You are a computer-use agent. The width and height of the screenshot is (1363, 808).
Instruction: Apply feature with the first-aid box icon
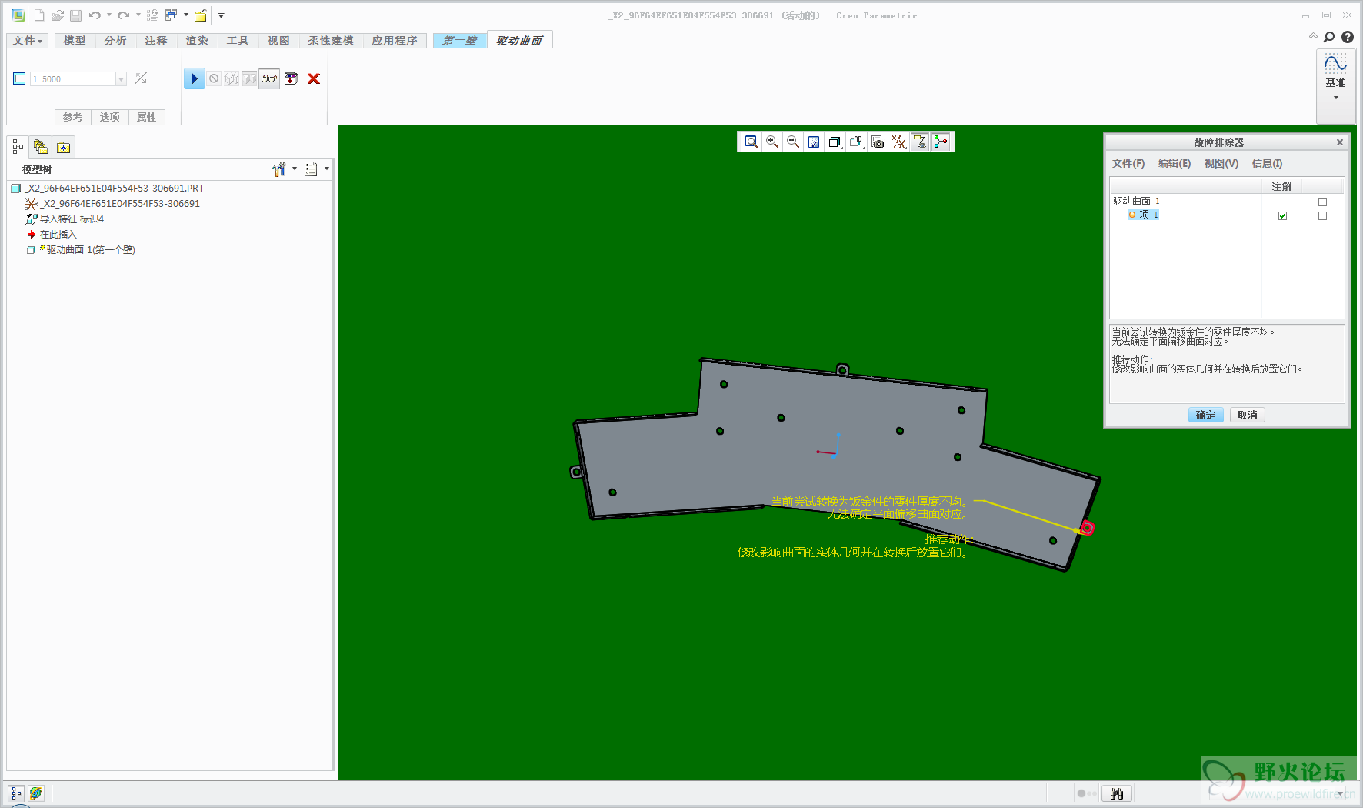point(292,78)
